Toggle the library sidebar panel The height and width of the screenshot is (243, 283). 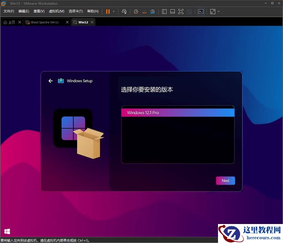(164, 11)
